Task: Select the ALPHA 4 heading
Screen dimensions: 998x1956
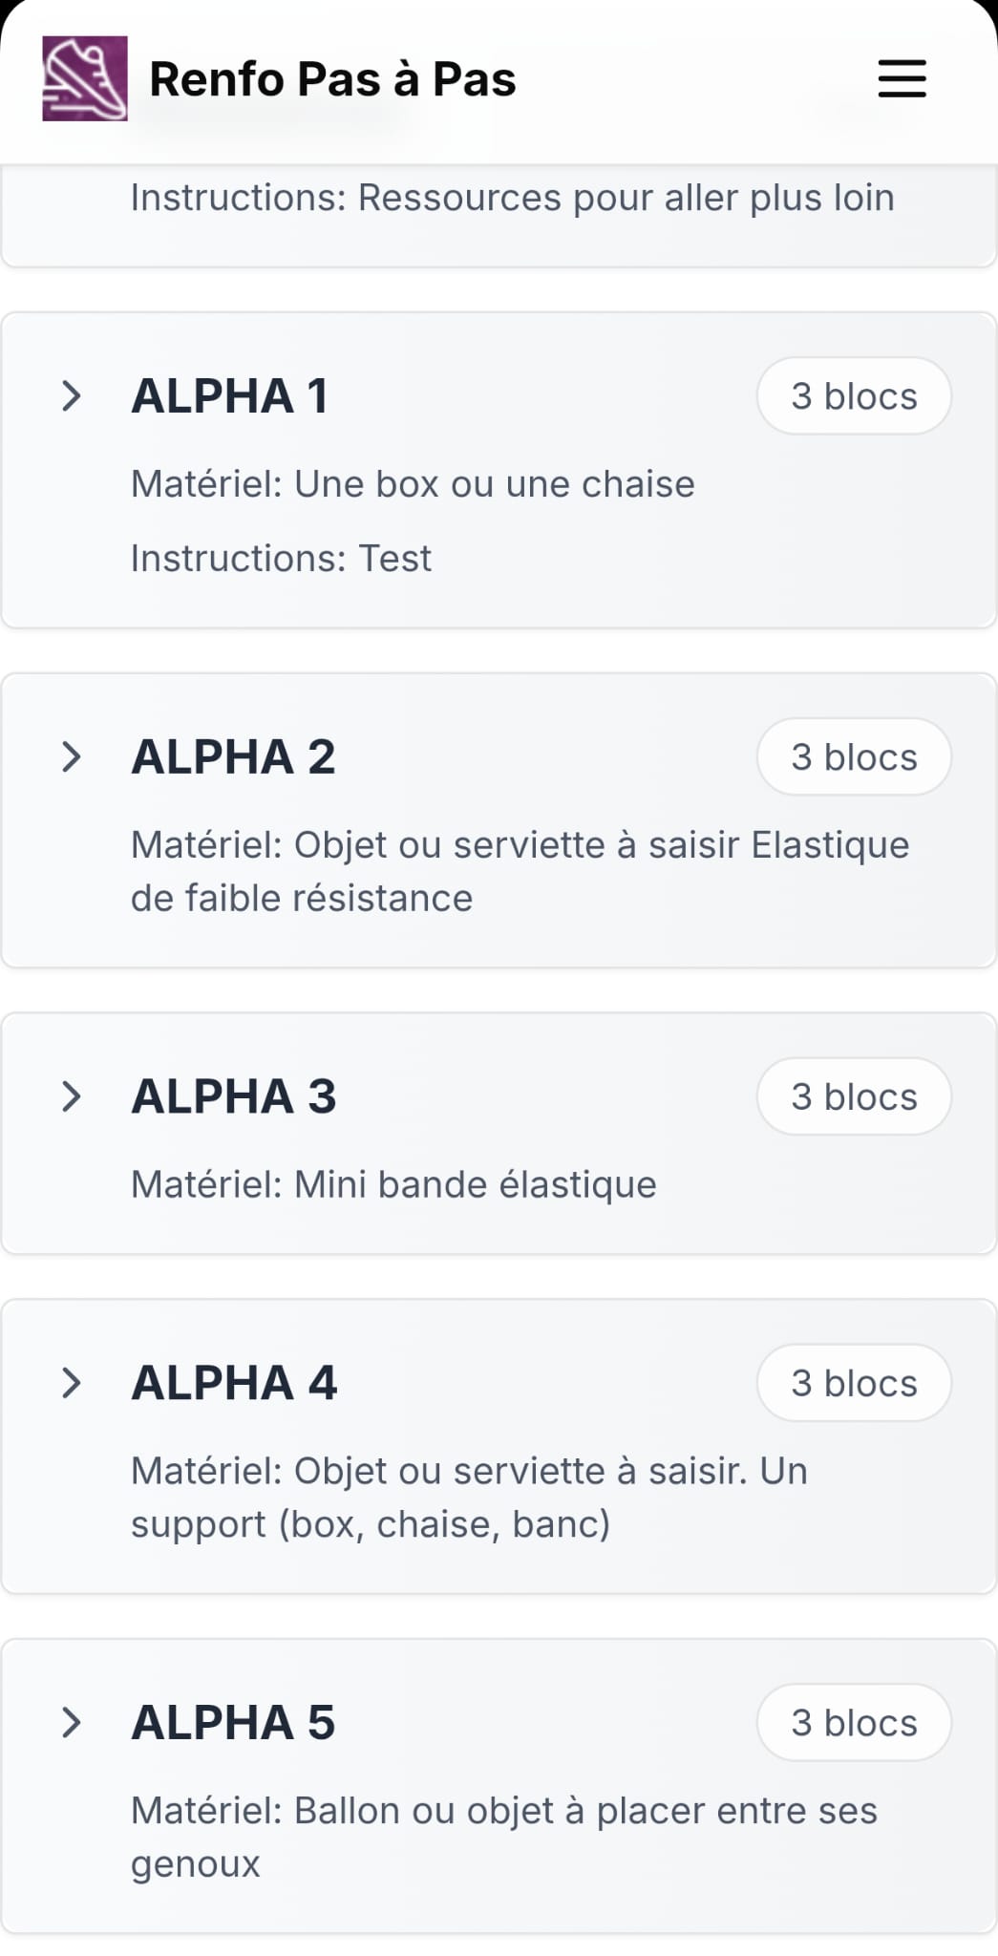Action: coord(234,1383)
